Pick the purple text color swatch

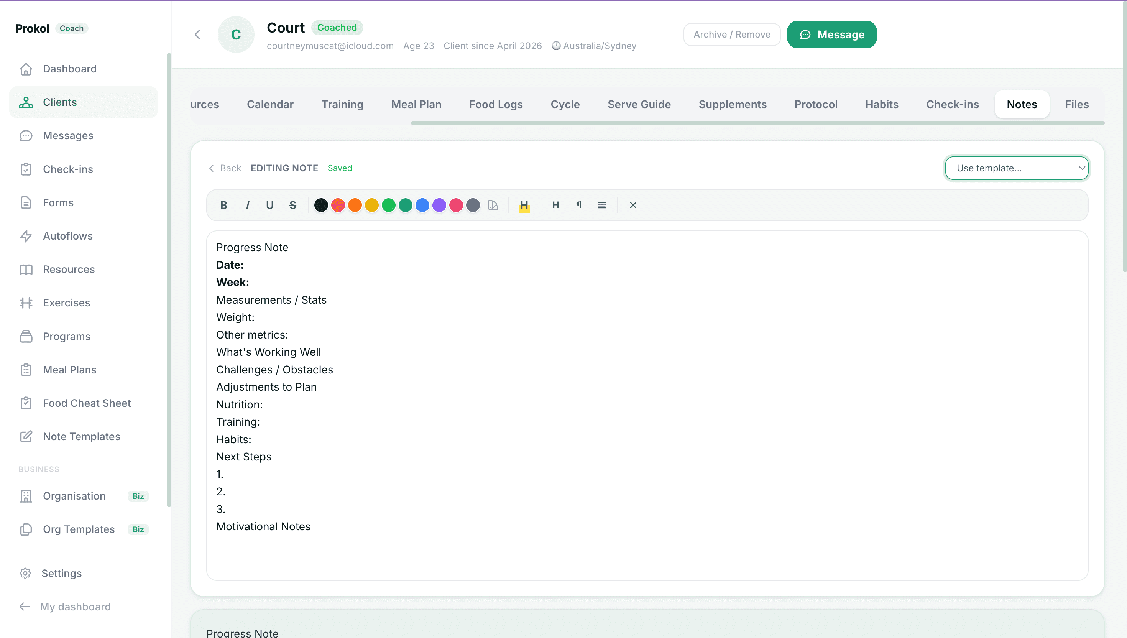(439, 205)
